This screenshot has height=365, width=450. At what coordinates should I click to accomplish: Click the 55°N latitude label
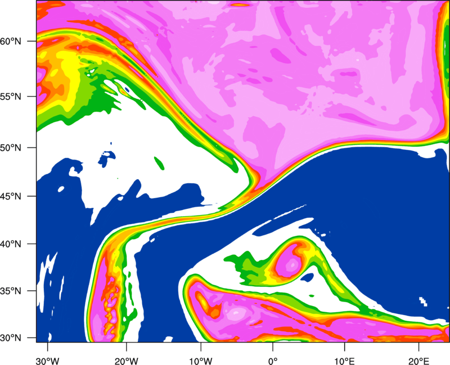(x=11, y=97)
